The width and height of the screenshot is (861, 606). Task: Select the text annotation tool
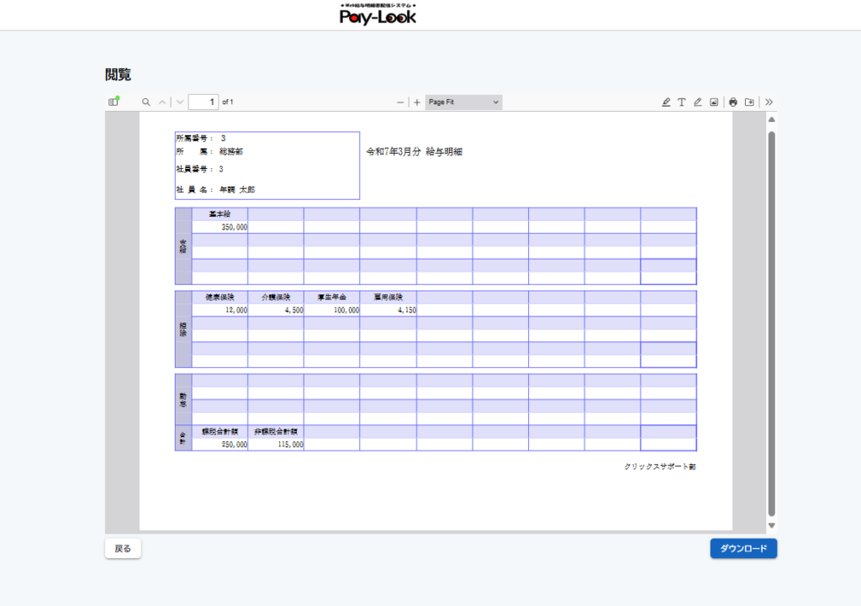(682, 102)
